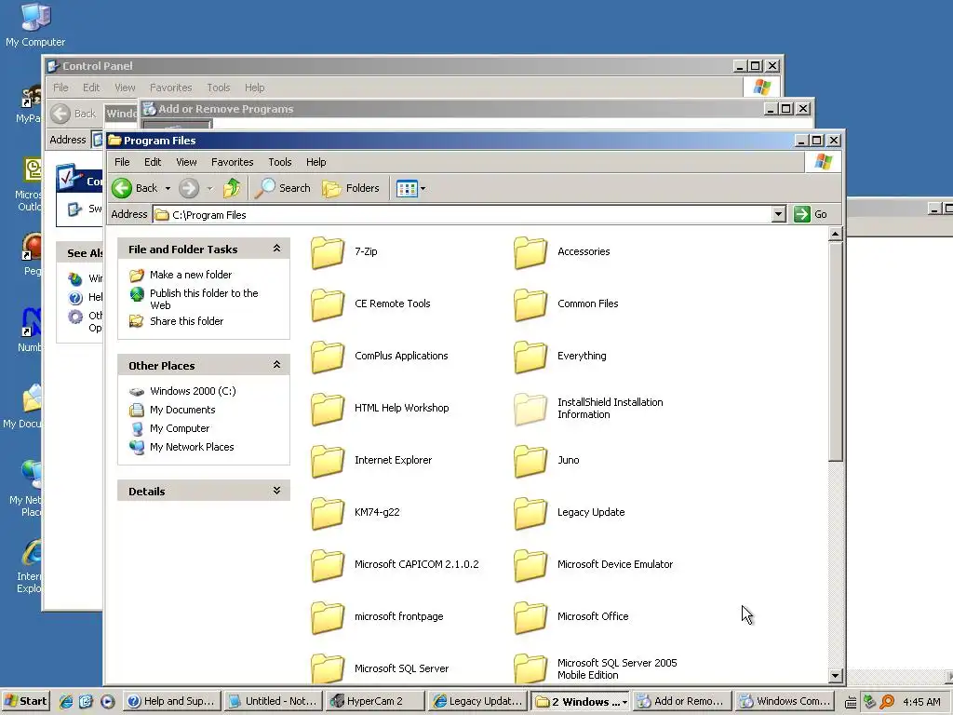Viewport: 953px width, 715px height.
Task: Click the scrollbar up arrow in Program Files
Action: click(x=835, y=234)
